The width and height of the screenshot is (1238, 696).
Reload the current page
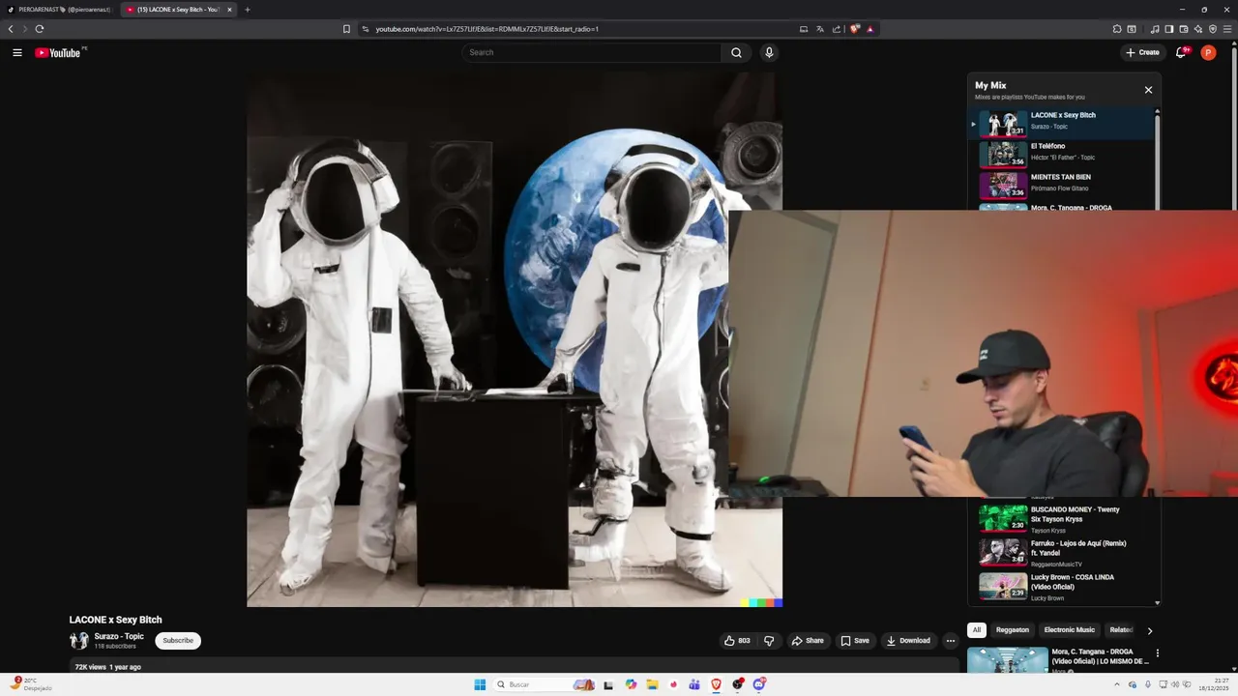point(40,29)
